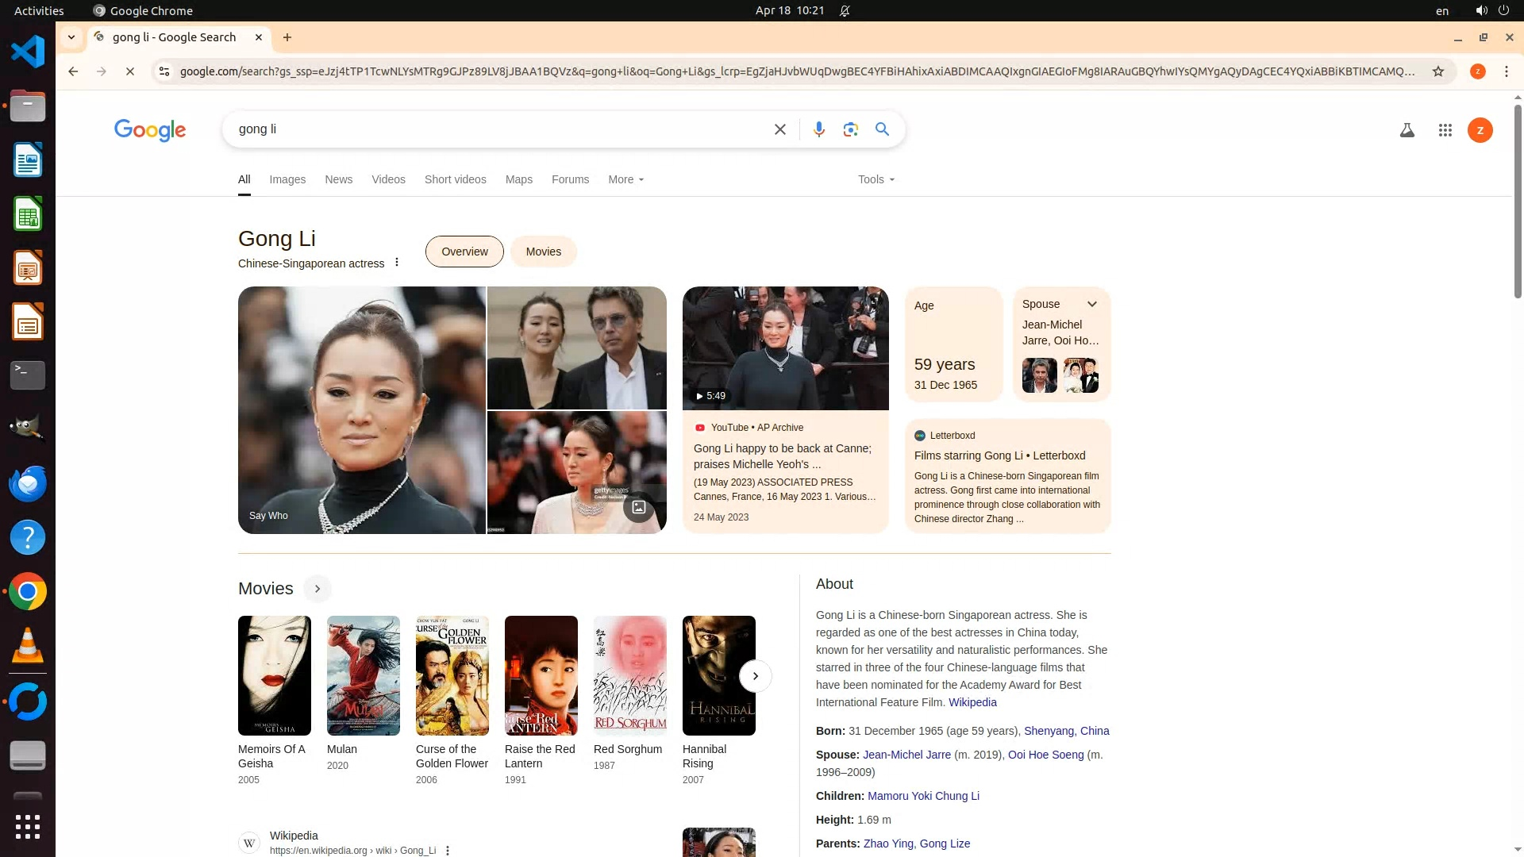1524x857 pixels.
Task: Open the Tools dropdown
Action: [876, 179]
